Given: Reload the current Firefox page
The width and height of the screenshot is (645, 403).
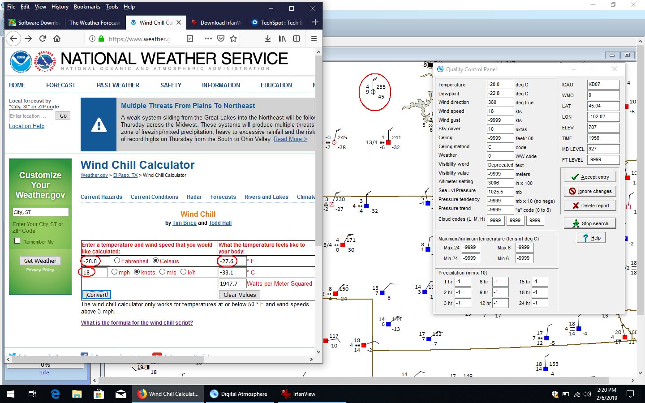Looking at the screenshot, I should coord(43,39).
